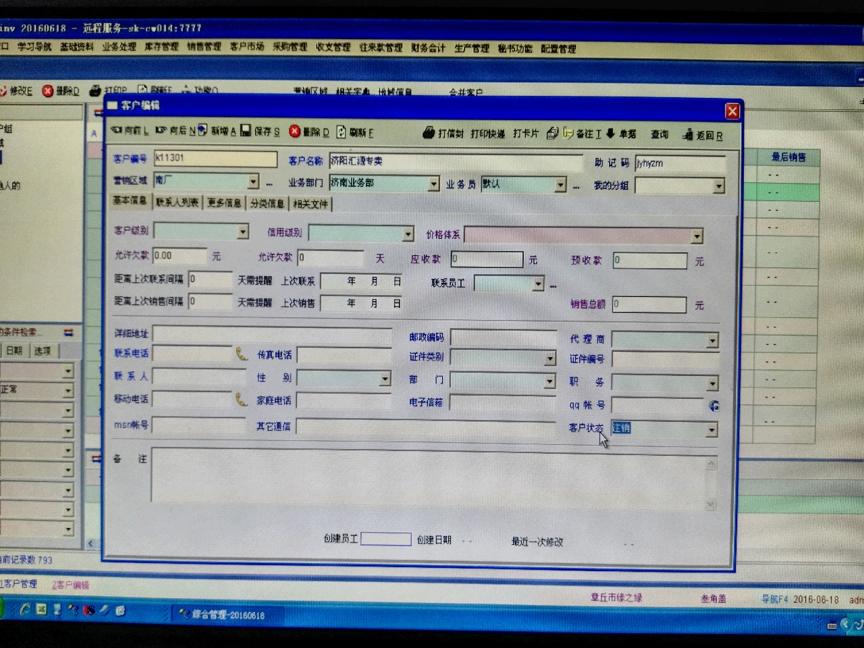Click inside the 备注 notes text area
The height and width of the screenshot is (648, 864).
point(425,476)
